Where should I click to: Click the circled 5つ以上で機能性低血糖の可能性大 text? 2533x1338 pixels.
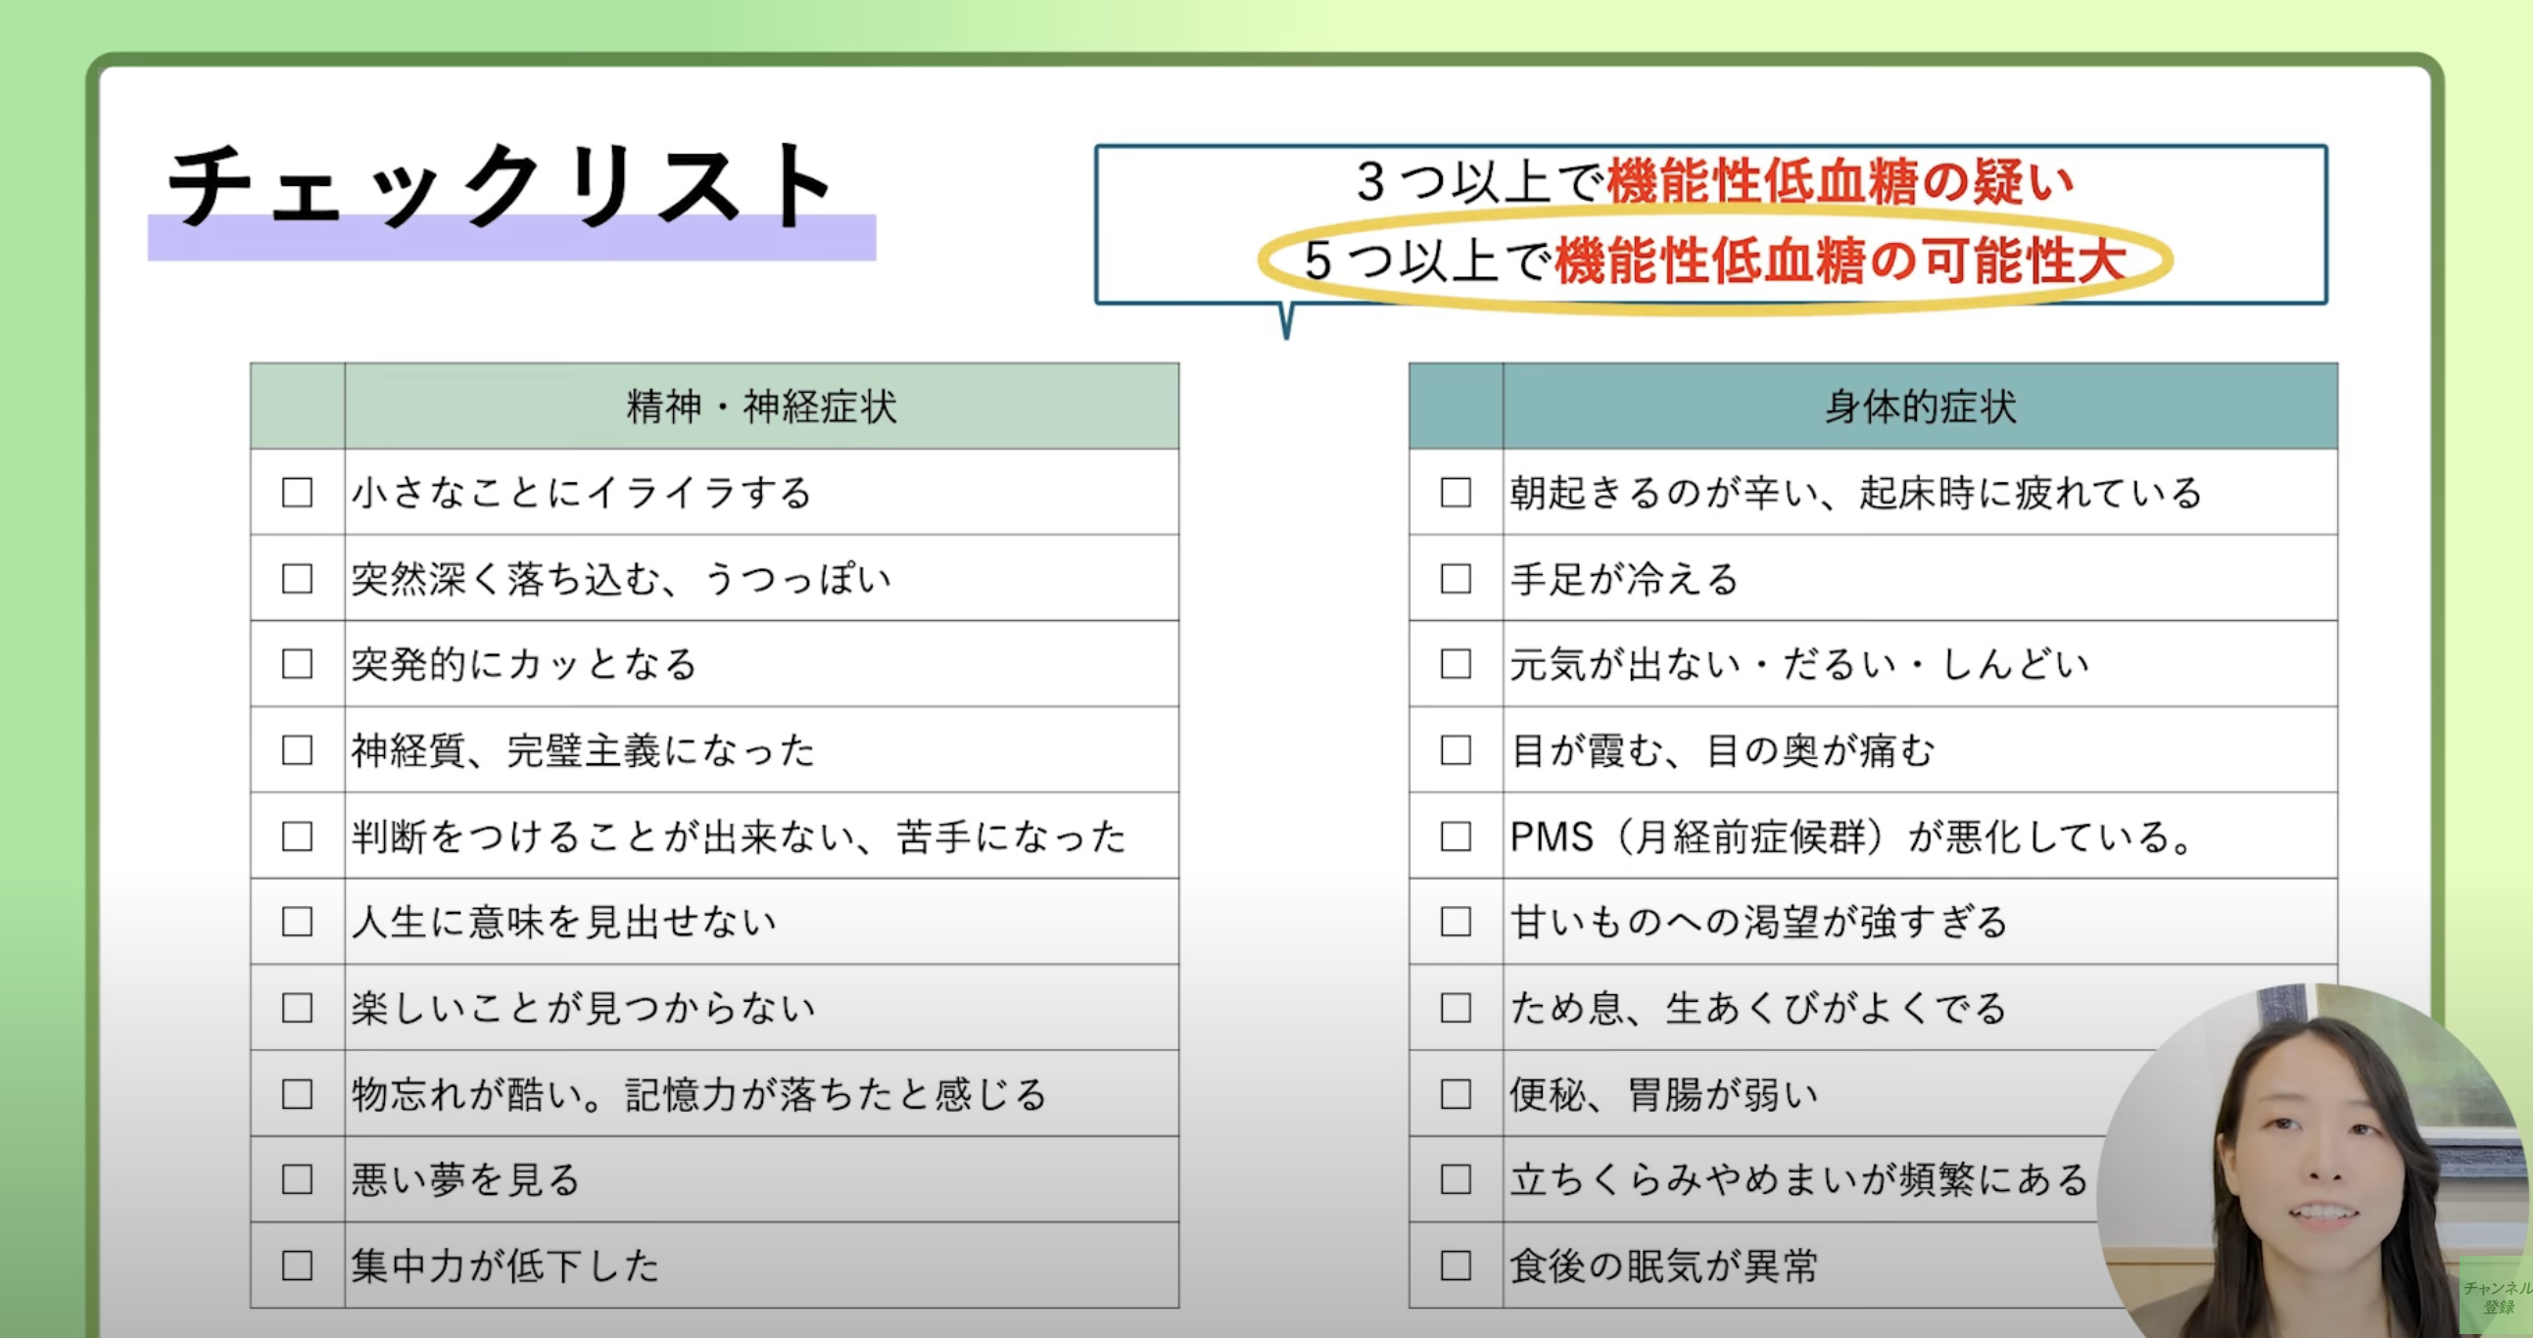[x=1715, y=262]
